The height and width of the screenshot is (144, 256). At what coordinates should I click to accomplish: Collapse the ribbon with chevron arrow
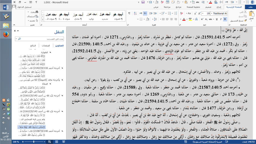[x=14, y=25]
